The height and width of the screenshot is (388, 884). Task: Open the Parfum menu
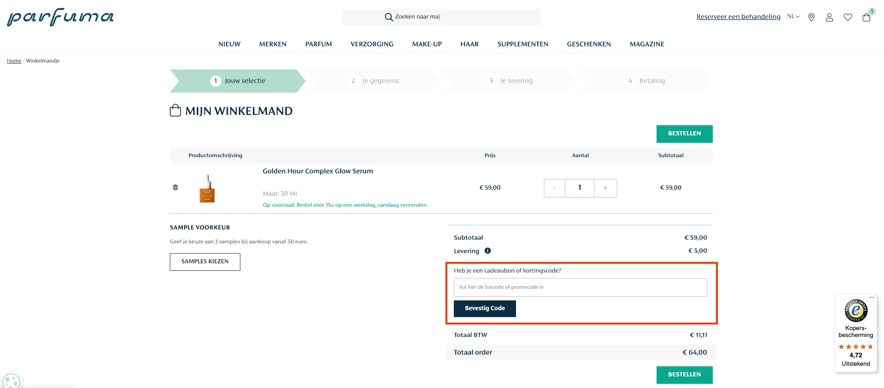pos(319,44)
